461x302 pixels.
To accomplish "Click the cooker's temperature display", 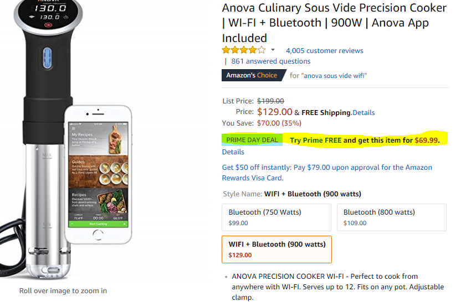I will click(49, 12).
